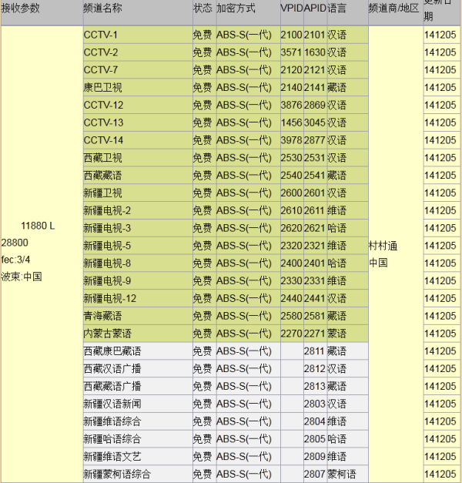
Task: Click the 西藏卫视 channel name
Action: (x=102, y=158)
